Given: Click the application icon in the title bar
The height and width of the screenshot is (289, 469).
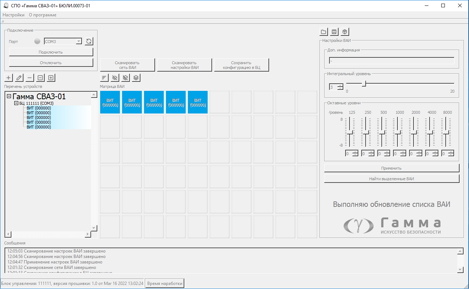Looking at the screenshot, I should click(6, 5).
